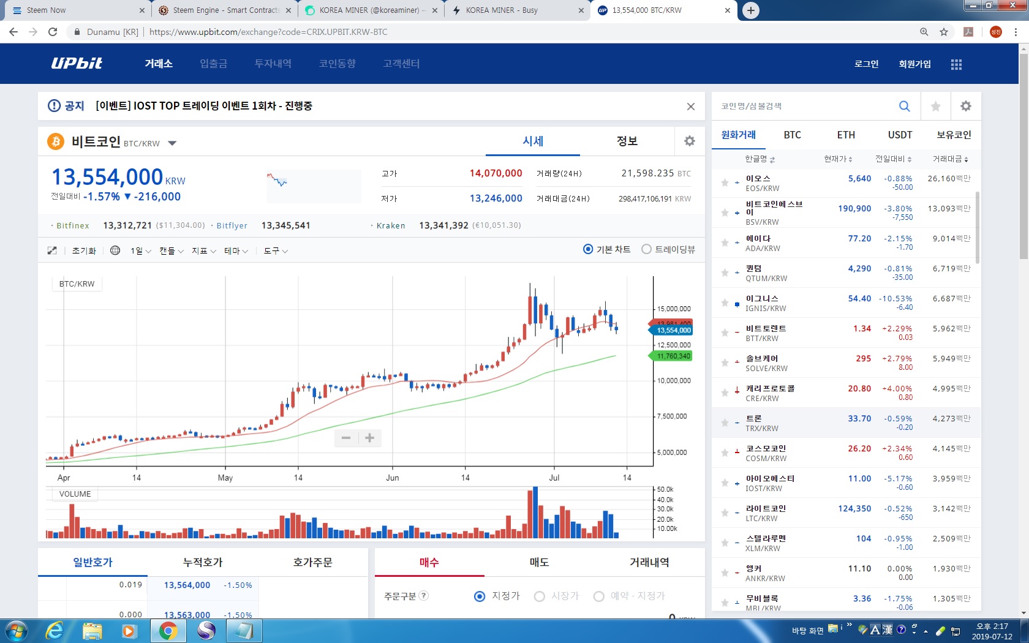
Task: Open File Explorer from taskbar
Action: [92, 631]
